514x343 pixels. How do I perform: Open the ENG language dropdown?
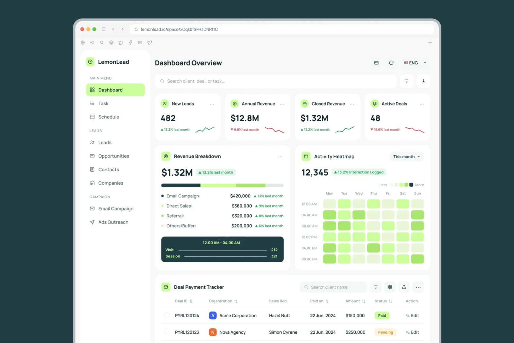pos(415,63)
